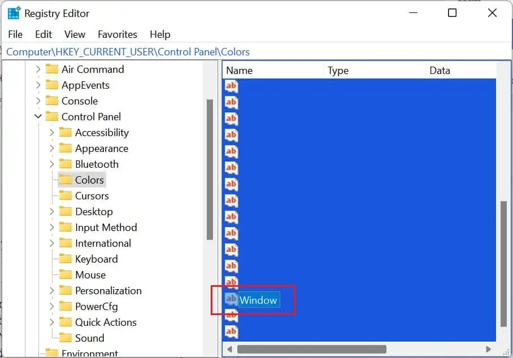The width and height of the screenshot is (513, 358).
Task: Open the Favorites menu
Action: point(117,34)
